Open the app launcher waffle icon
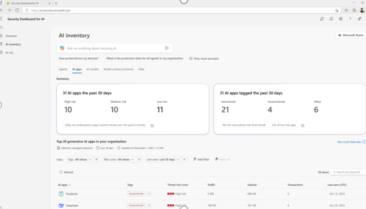Viewport: 366px width, 209px height. click(1, 19)
